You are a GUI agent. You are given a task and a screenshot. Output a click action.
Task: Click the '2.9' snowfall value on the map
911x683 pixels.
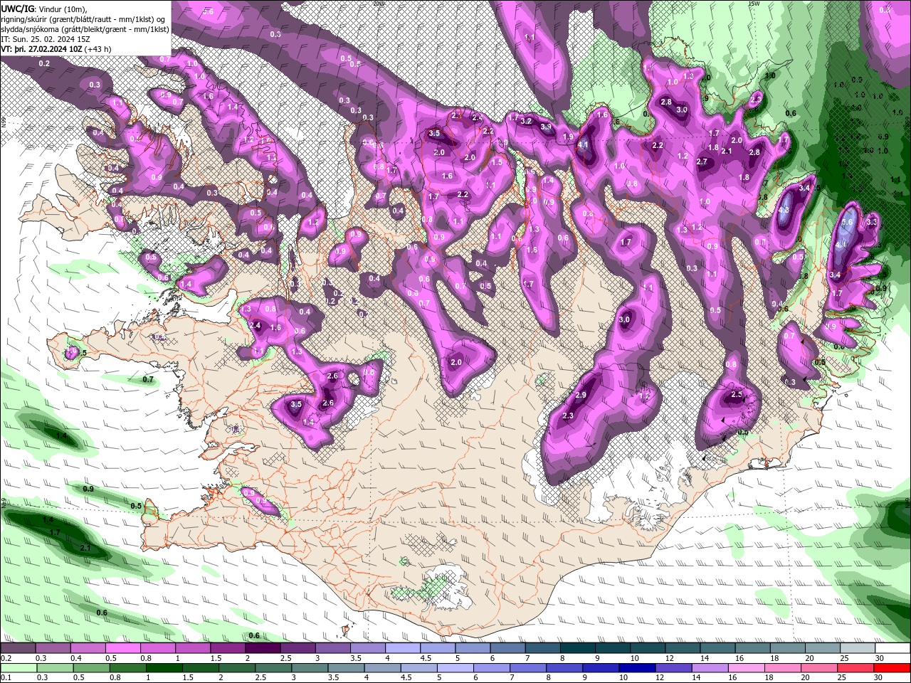[581, 396]
